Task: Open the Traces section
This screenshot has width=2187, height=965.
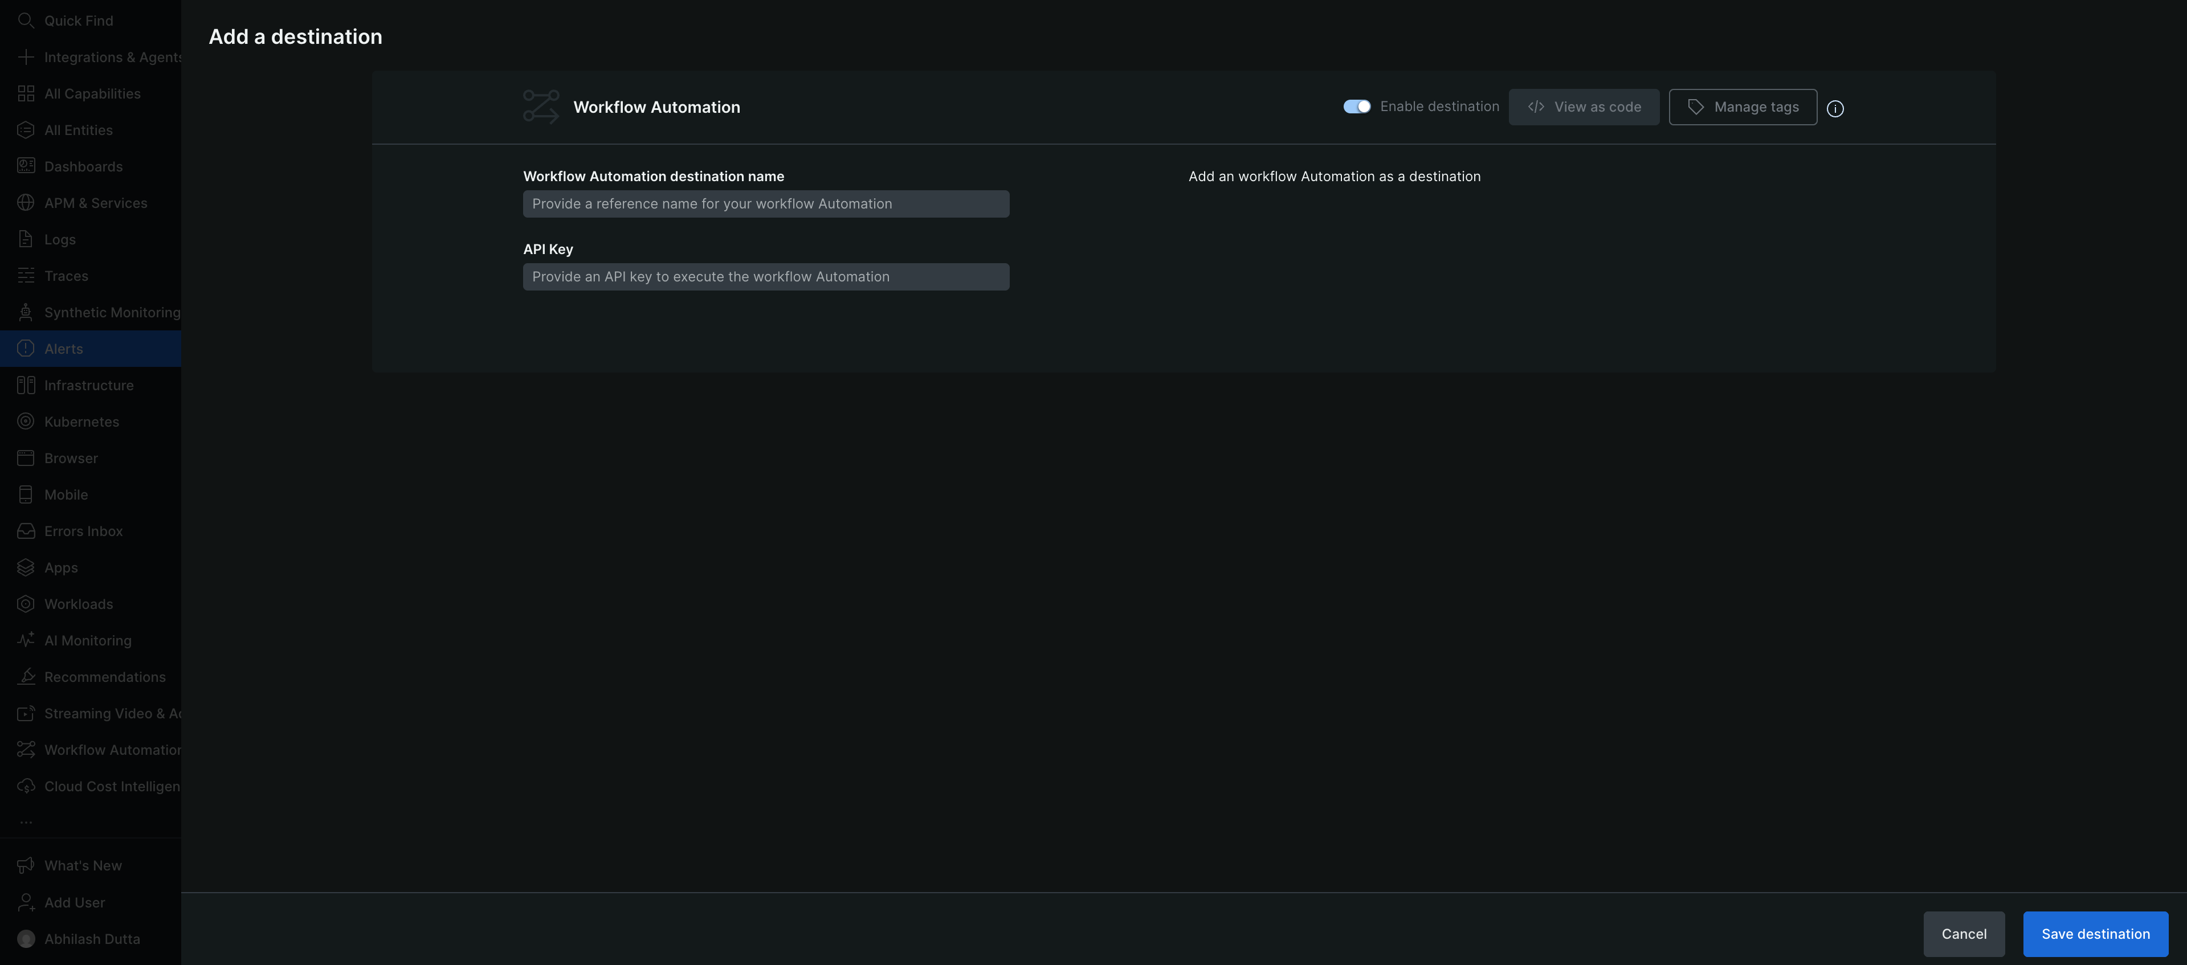Action: [66, 276]
